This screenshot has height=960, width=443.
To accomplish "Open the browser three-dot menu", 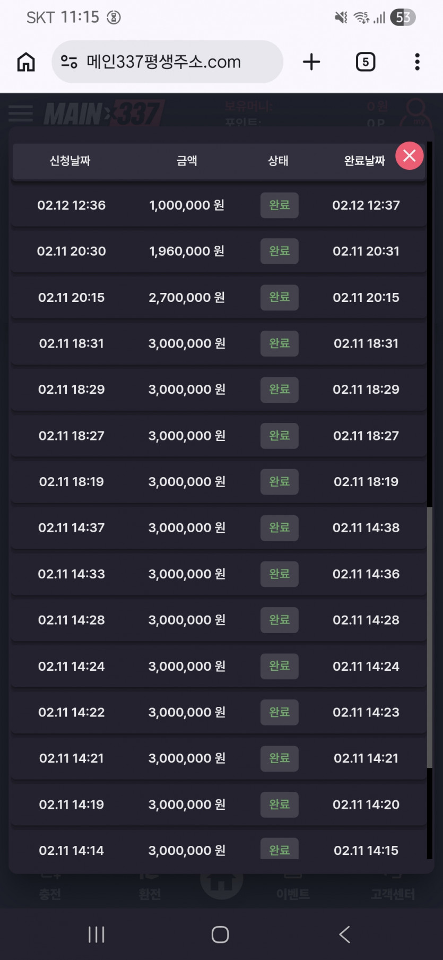I will tap(417, 62).
